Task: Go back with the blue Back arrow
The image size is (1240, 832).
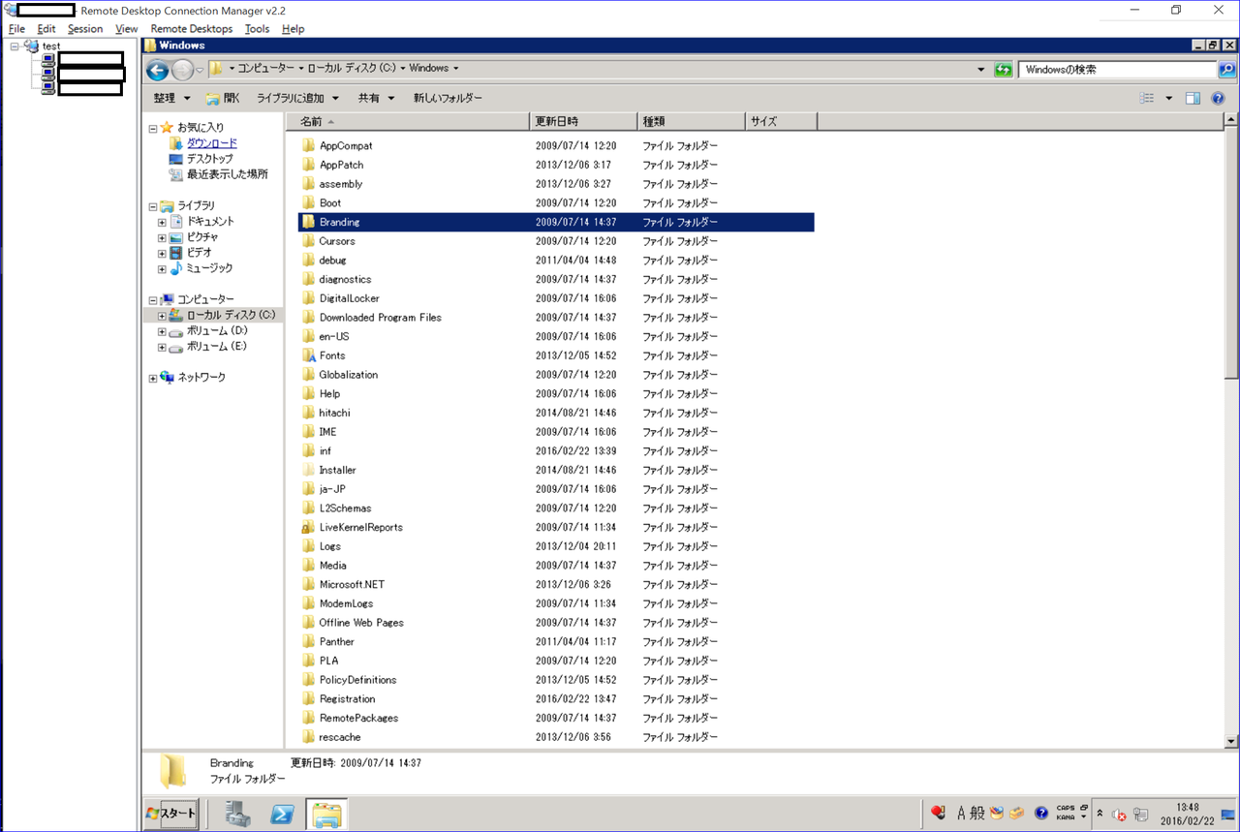Action: pyautogui.click(x=157, y=70)
